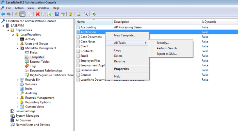Open the View menu

click(31, 8)
